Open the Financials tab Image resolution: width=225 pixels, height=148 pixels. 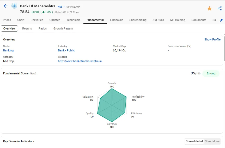point(117,20)
